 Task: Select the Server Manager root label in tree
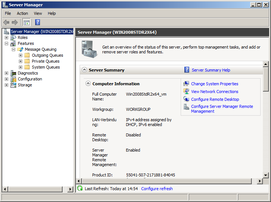(42, 32)
